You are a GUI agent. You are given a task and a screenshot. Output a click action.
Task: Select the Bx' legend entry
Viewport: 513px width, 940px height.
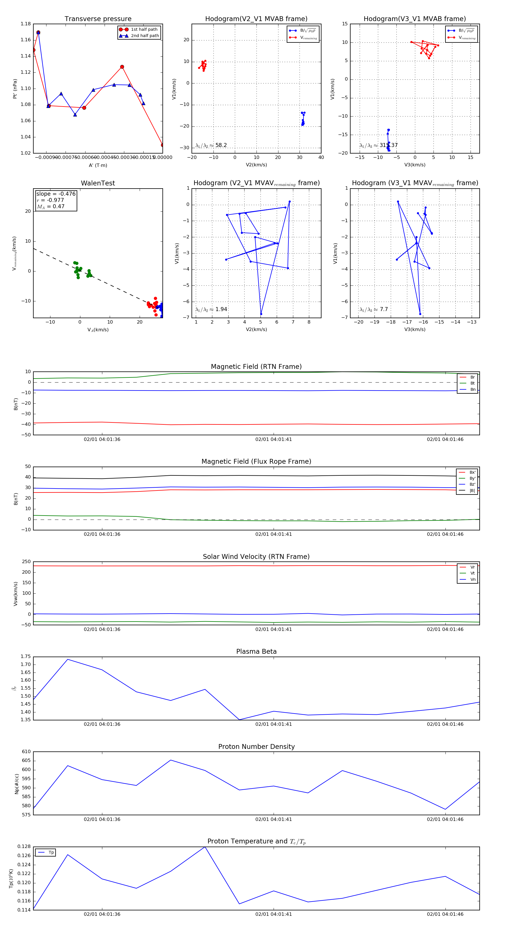467,472
